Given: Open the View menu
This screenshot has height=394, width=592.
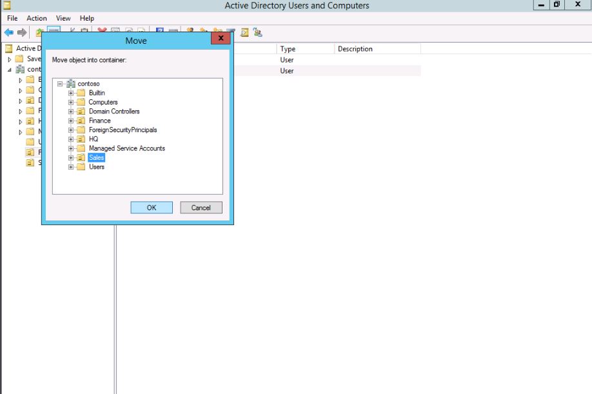Looking at the screenshot, I should [x=63, y=18].
